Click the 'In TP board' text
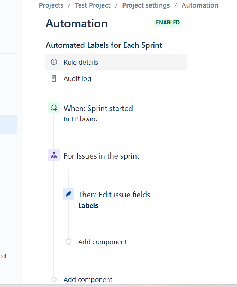This screenshot has width=237, height=287. pyautogui.click(x=80, y=119)
